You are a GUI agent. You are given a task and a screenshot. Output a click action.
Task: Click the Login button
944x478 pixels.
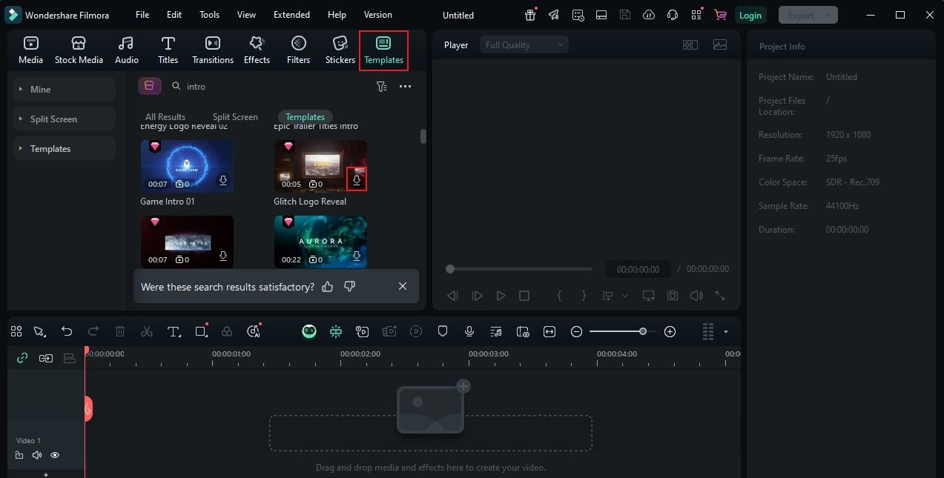point(750,15)
